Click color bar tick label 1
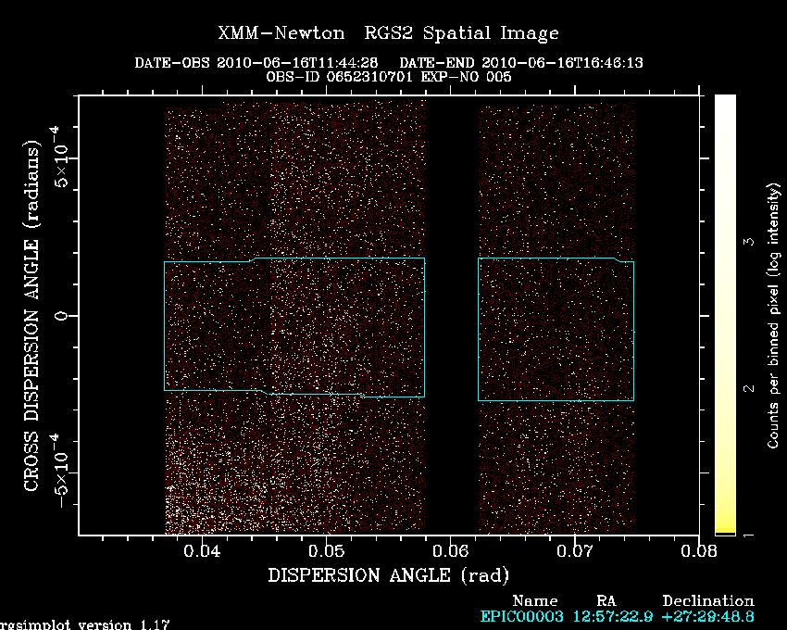 click(x=749, y=535)
